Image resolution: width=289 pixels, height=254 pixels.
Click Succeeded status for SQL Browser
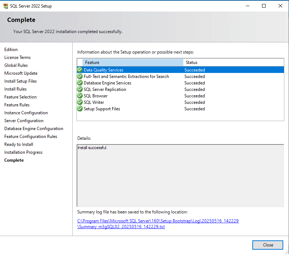[x=194, y=96]
